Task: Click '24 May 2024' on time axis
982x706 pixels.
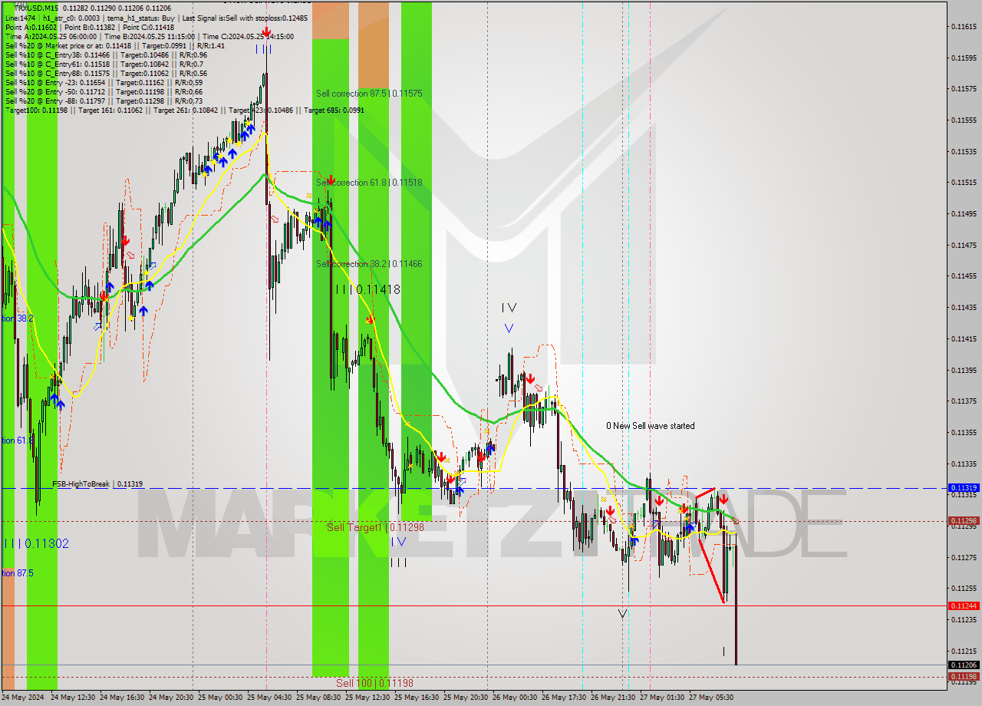Action: [x=23, y=698]
